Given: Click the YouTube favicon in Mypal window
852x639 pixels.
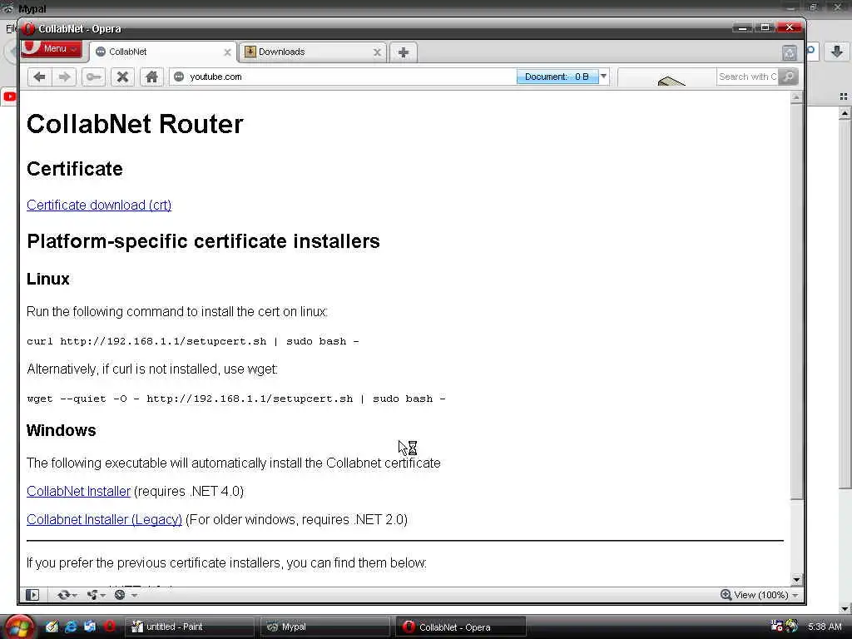Looking at the screenshot, I should [10, 97].
